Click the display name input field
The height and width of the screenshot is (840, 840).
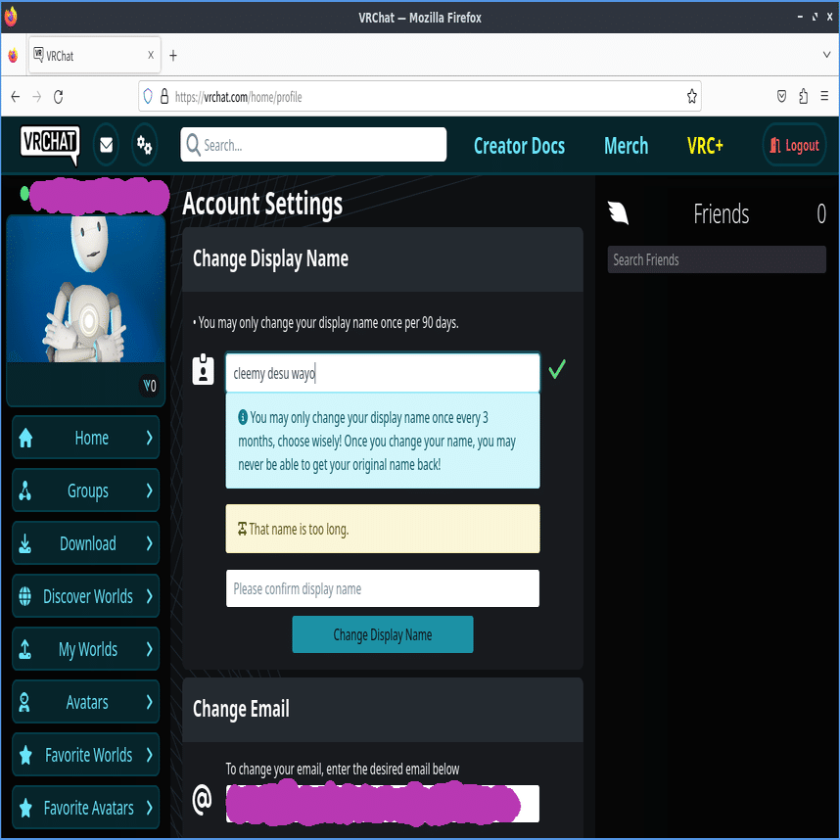click(x=383, y=373)
